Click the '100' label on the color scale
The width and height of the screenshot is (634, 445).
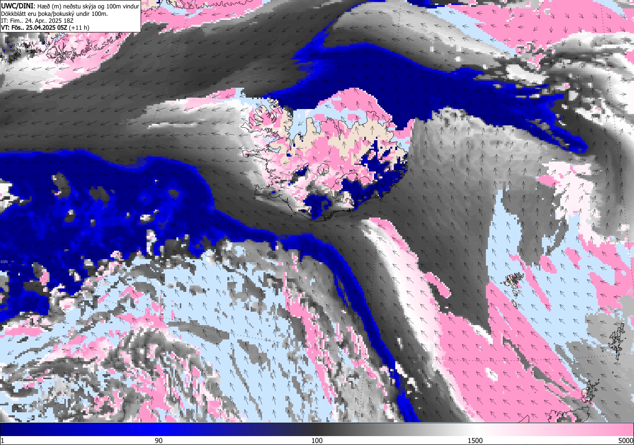click(x=317, y=441)
